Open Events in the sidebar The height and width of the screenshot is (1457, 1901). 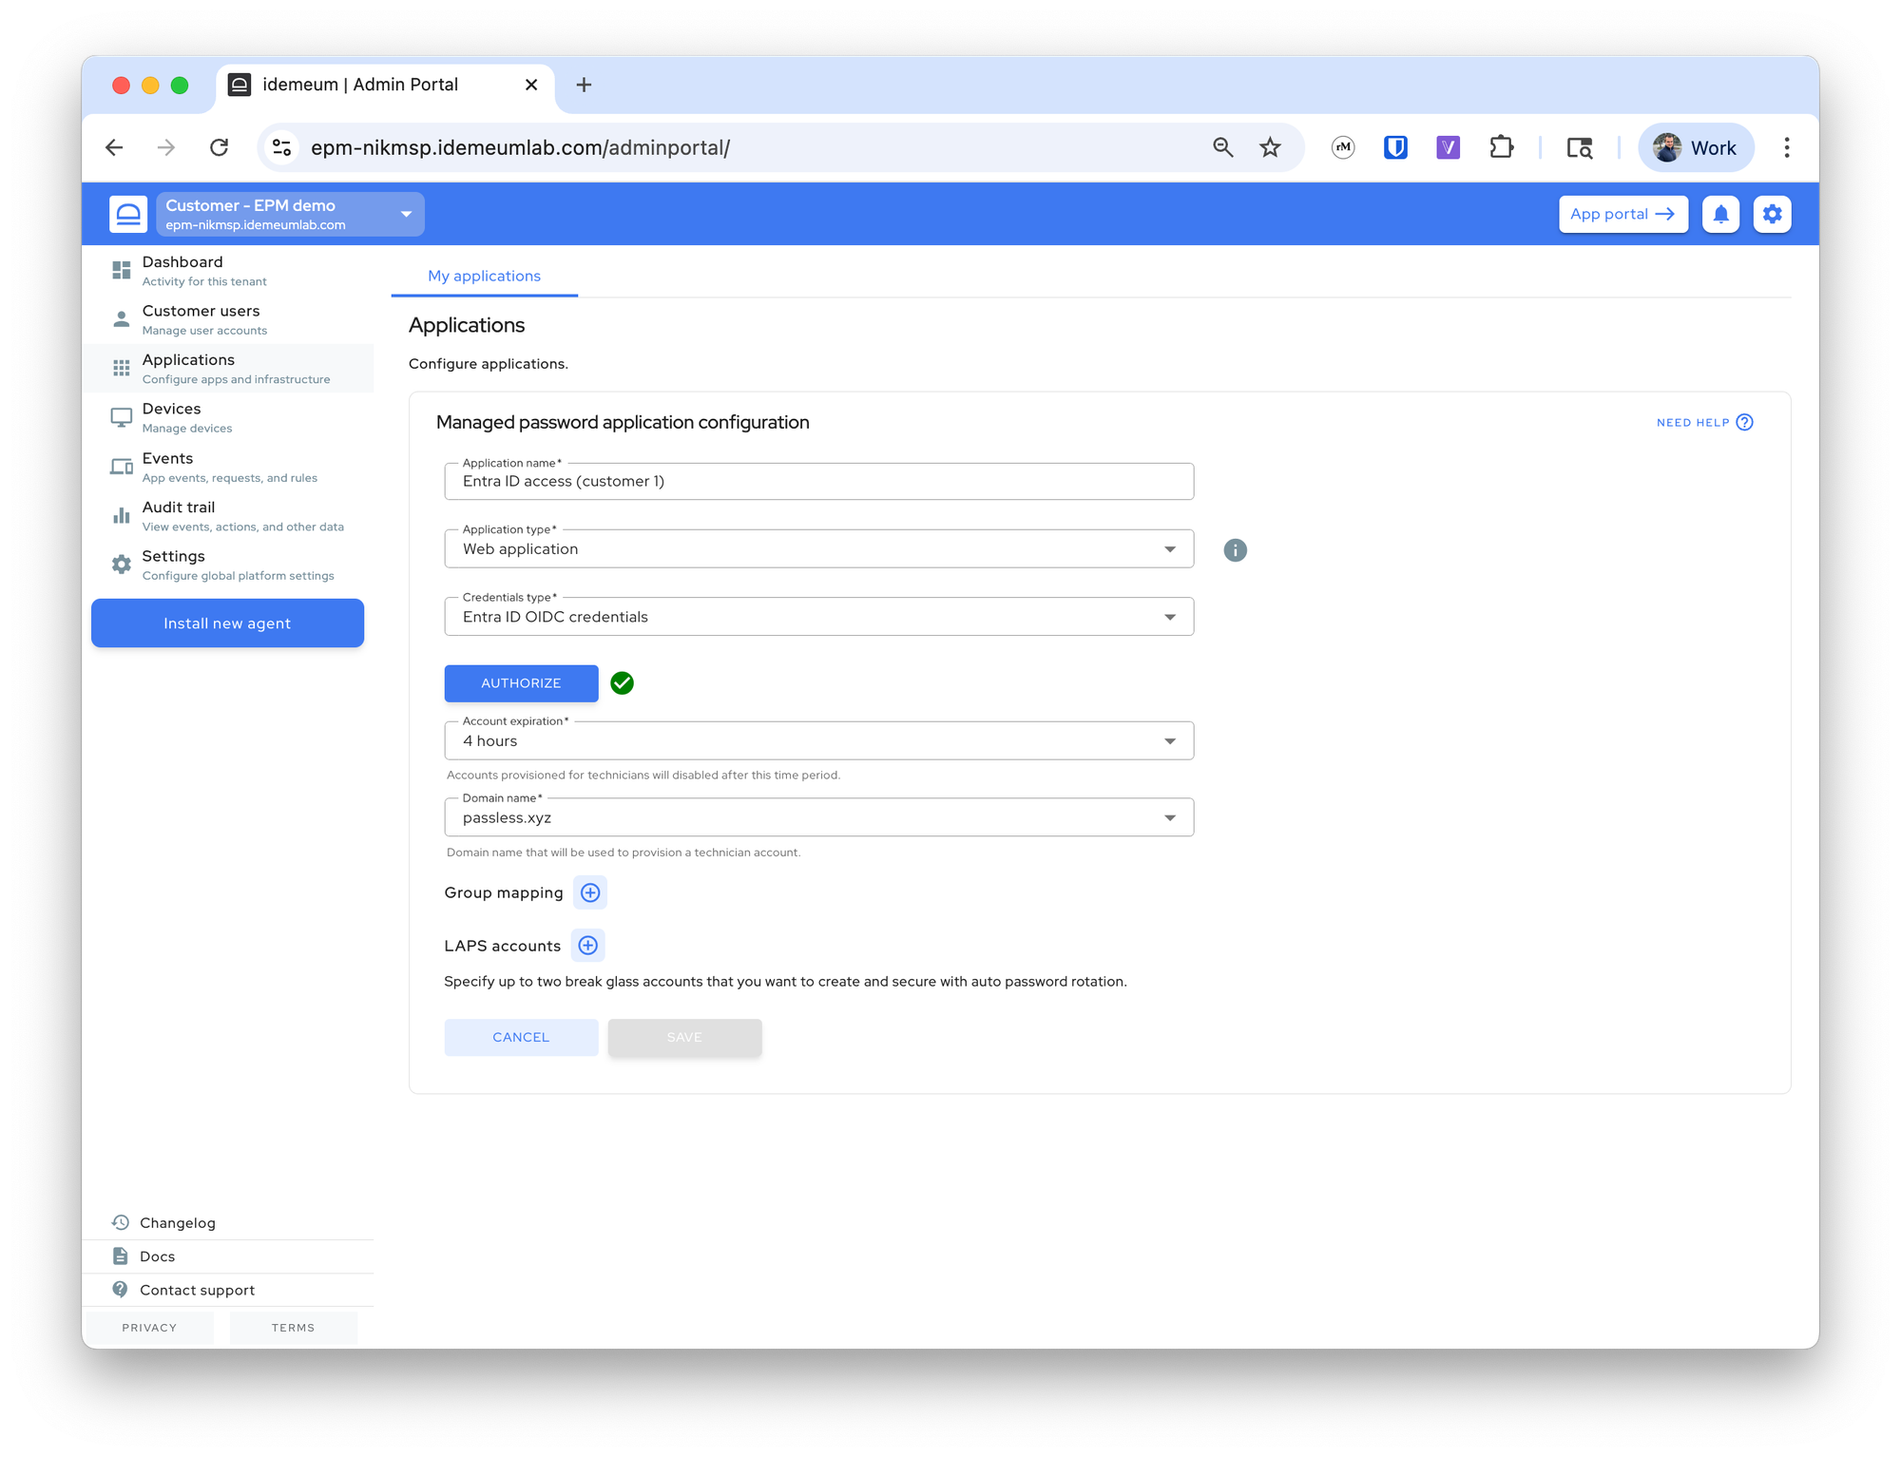tap(228, 467)
